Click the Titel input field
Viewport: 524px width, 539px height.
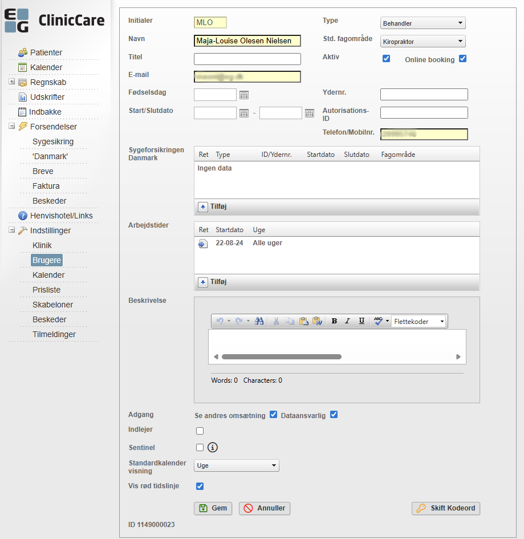coord(247,59)
